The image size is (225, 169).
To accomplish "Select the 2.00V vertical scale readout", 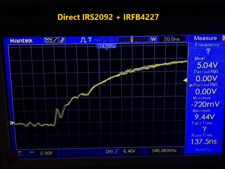I will click(46, 153).
